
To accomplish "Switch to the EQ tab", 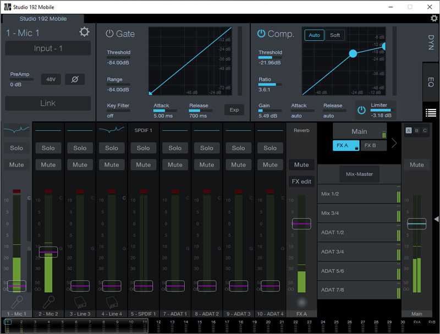I will (431, 83).
